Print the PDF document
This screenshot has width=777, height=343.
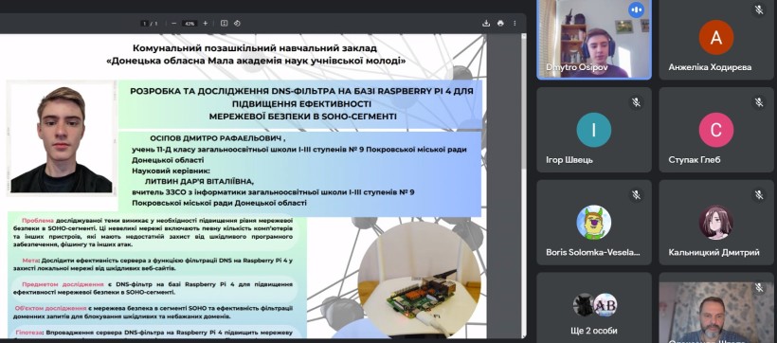(500, 24)
